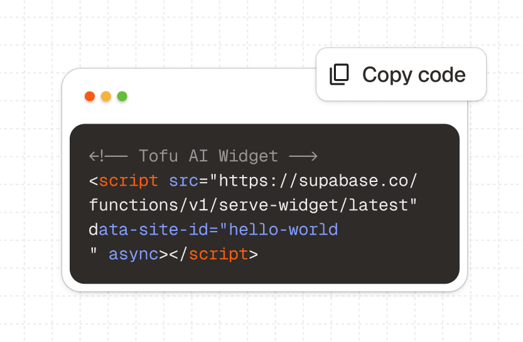Click the async closing script tag line
Screen dimensions: 523x342
click(x=173, y=254)
